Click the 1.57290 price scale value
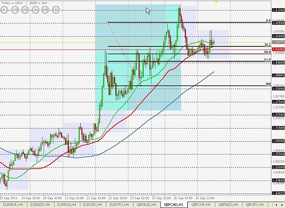285x208 pixels. click(278, 107)
